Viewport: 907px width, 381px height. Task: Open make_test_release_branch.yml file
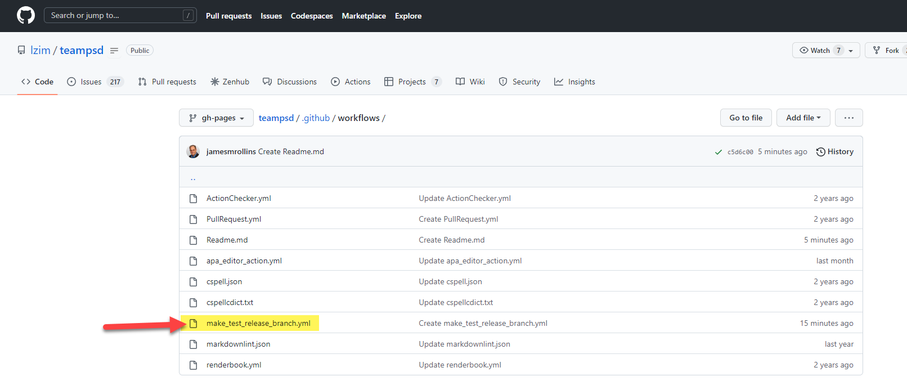tap(258, 323)
